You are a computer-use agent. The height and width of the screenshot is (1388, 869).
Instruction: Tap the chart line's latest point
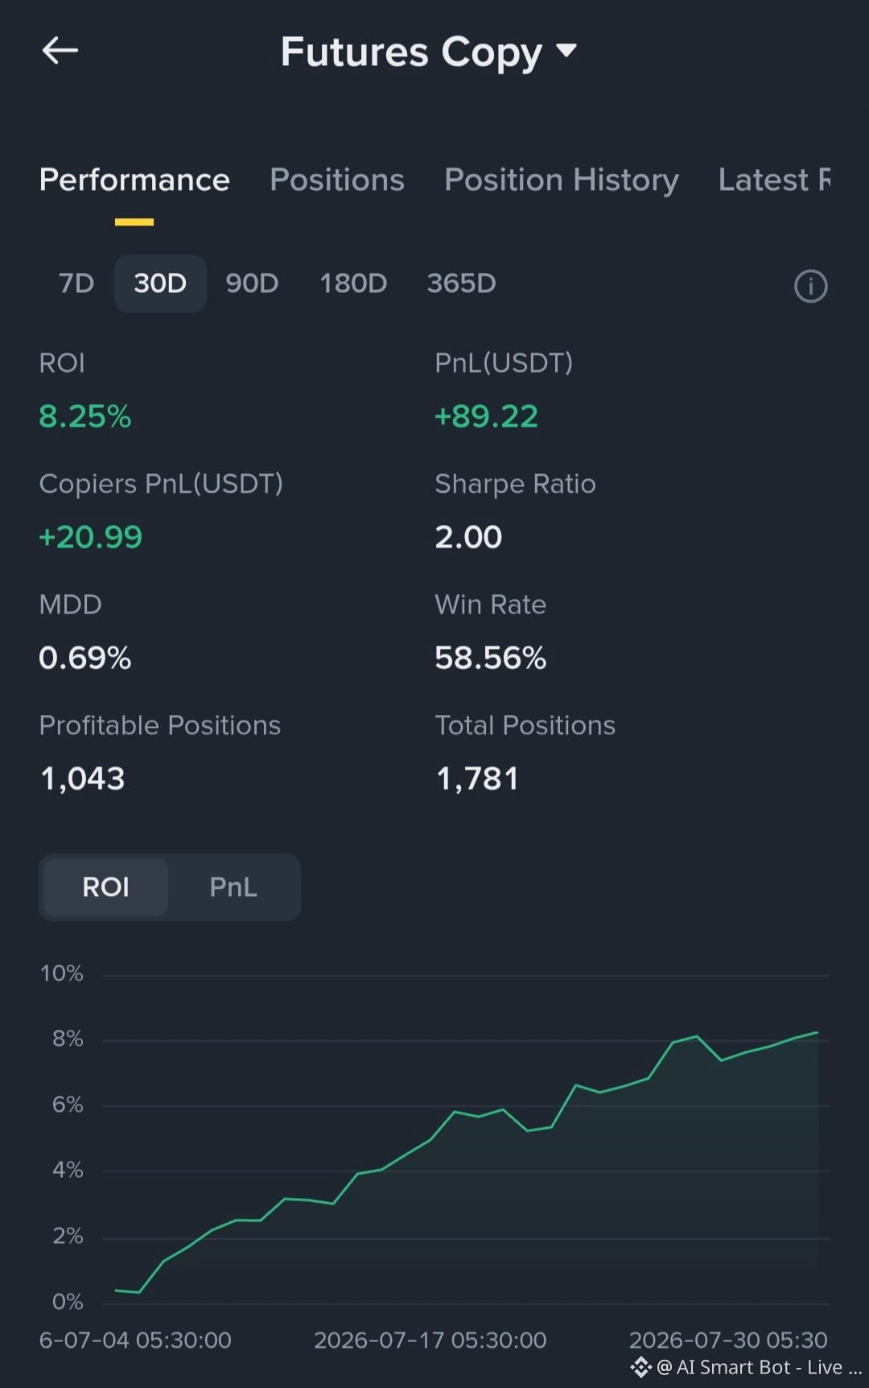[817, 1032]
